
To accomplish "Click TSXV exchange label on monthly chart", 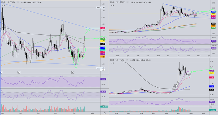I will point(122,60).
